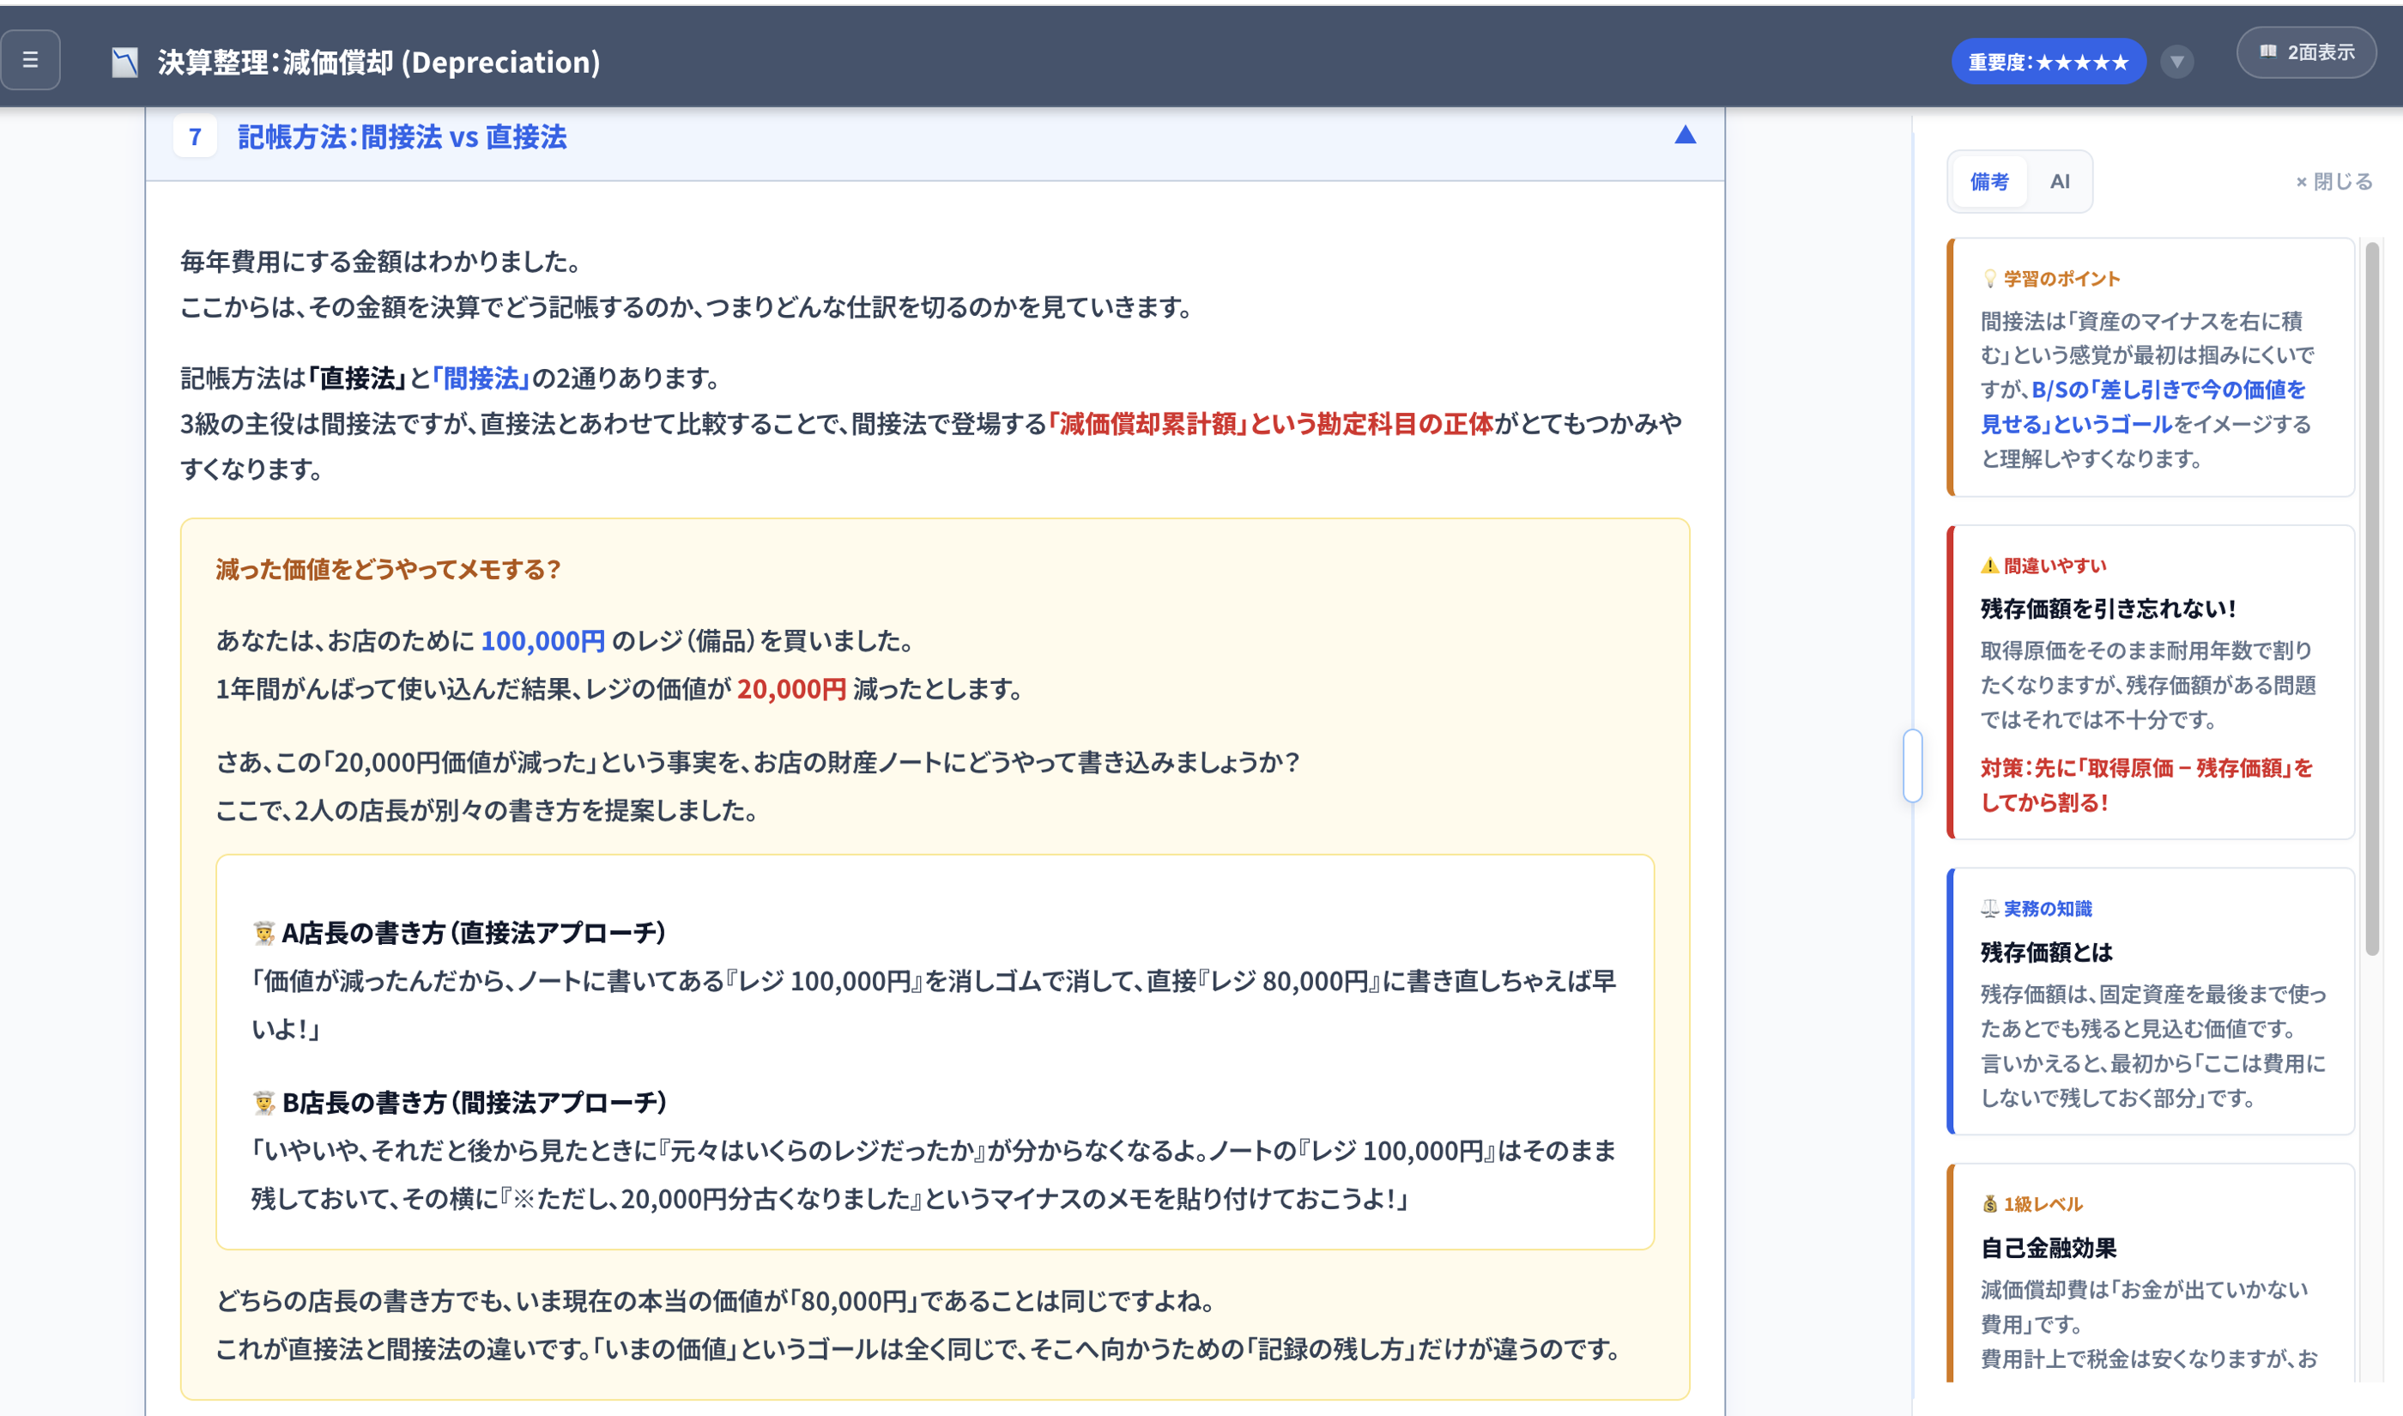Collapse section 7 with the triangle arrow
Image resolution: width=2403 pixels, height=1416 pixels.
[1685, 136]
